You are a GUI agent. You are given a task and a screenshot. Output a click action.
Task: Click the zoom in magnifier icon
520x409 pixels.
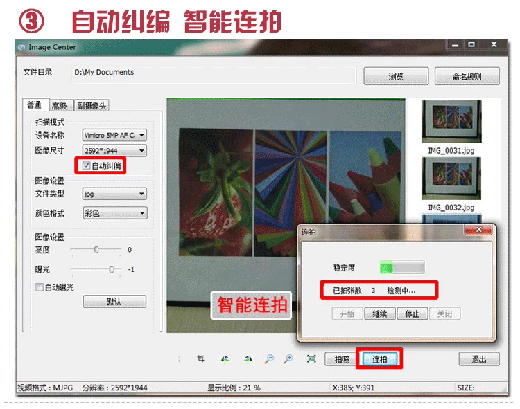[288, 359]
